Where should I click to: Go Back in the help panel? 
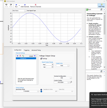click(x=89, y=9)
